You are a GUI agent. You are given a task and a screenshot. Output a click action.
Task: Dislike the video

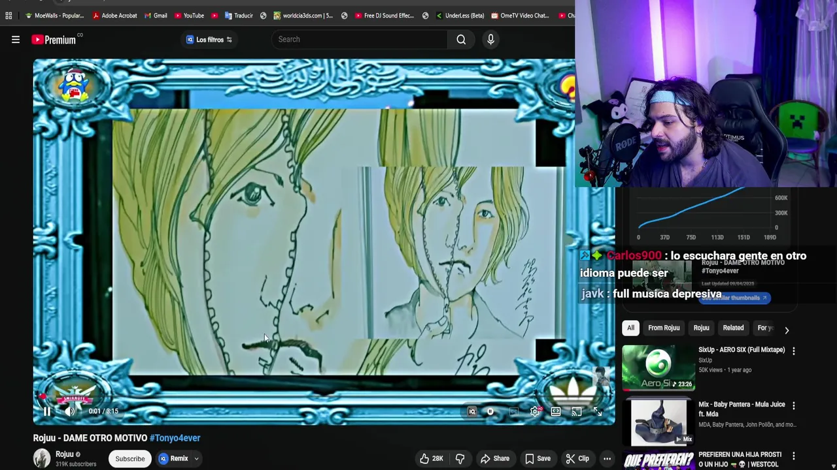(x=460, y=458)
